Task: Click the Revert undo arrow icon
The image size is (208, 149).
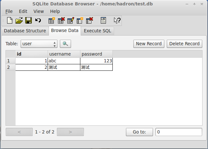Action: point(38,21)
